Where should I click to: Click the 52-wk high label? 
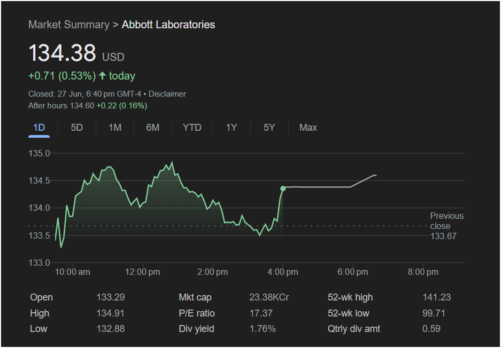coord(350,297)
